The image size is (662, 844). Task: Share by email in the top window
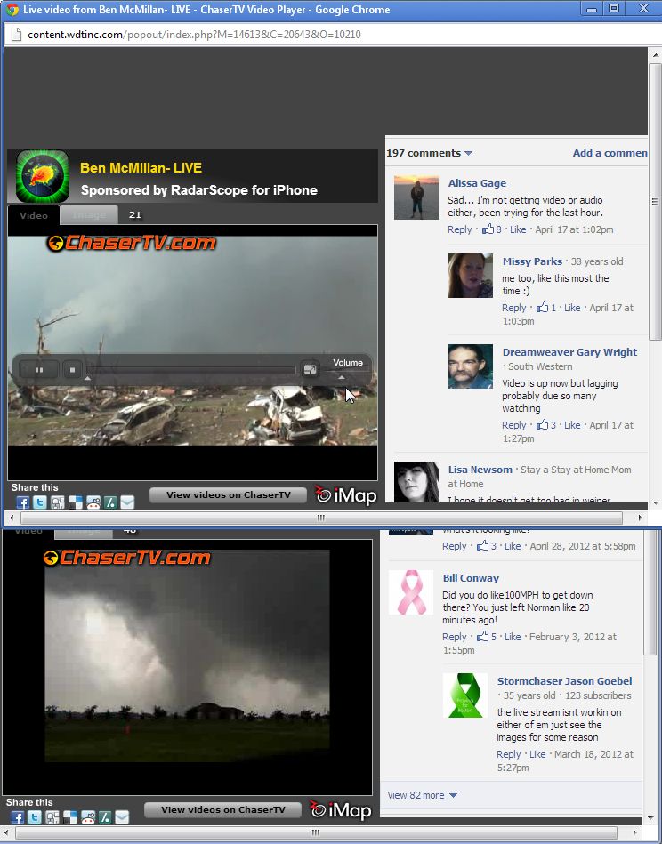coord(127,502)
